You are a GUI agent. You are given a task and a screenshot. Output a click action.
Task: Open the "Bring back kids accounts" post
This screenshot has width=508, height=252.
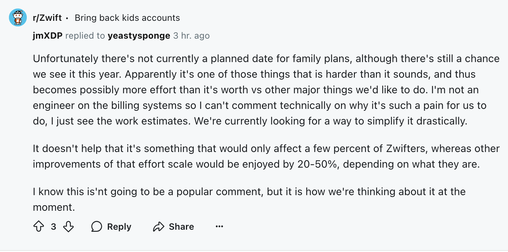pos(127,17)
